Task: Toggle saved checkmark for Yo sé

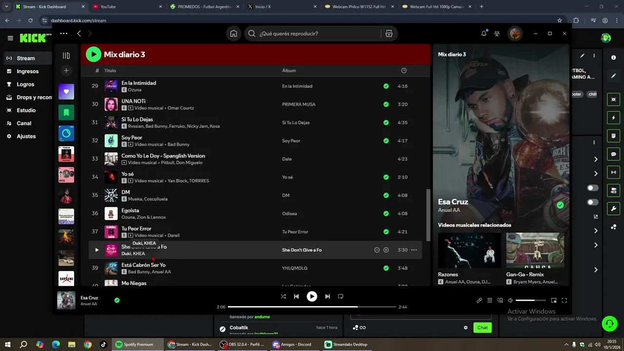Action: pyautogui.click(x=386, y=177)
